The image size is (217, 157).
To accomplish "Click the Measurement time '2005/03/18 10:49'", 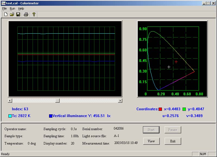I will [x=126, y=143].
